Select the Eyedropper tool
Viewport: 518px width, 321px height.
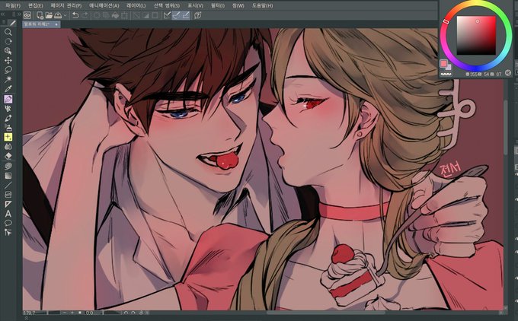[8, 89]
